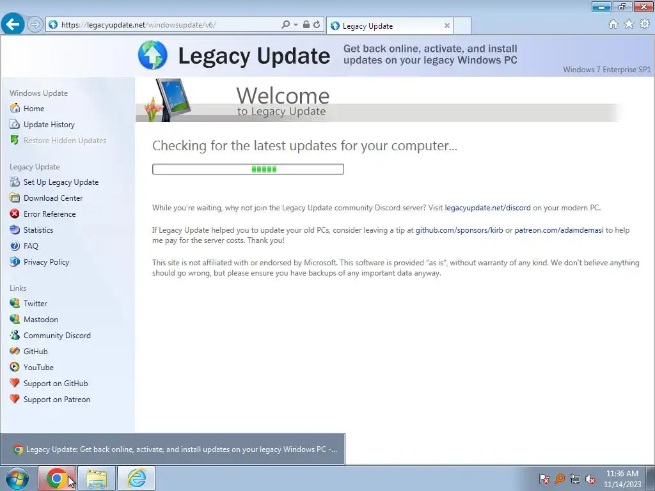Click the Support on GitHub heart icon

[x=15, y=384]
